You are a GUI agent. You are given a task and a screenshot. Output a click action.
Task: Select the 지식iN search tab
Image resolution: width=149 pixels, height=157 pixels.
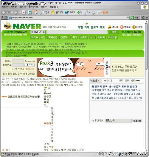coord(35,37)
